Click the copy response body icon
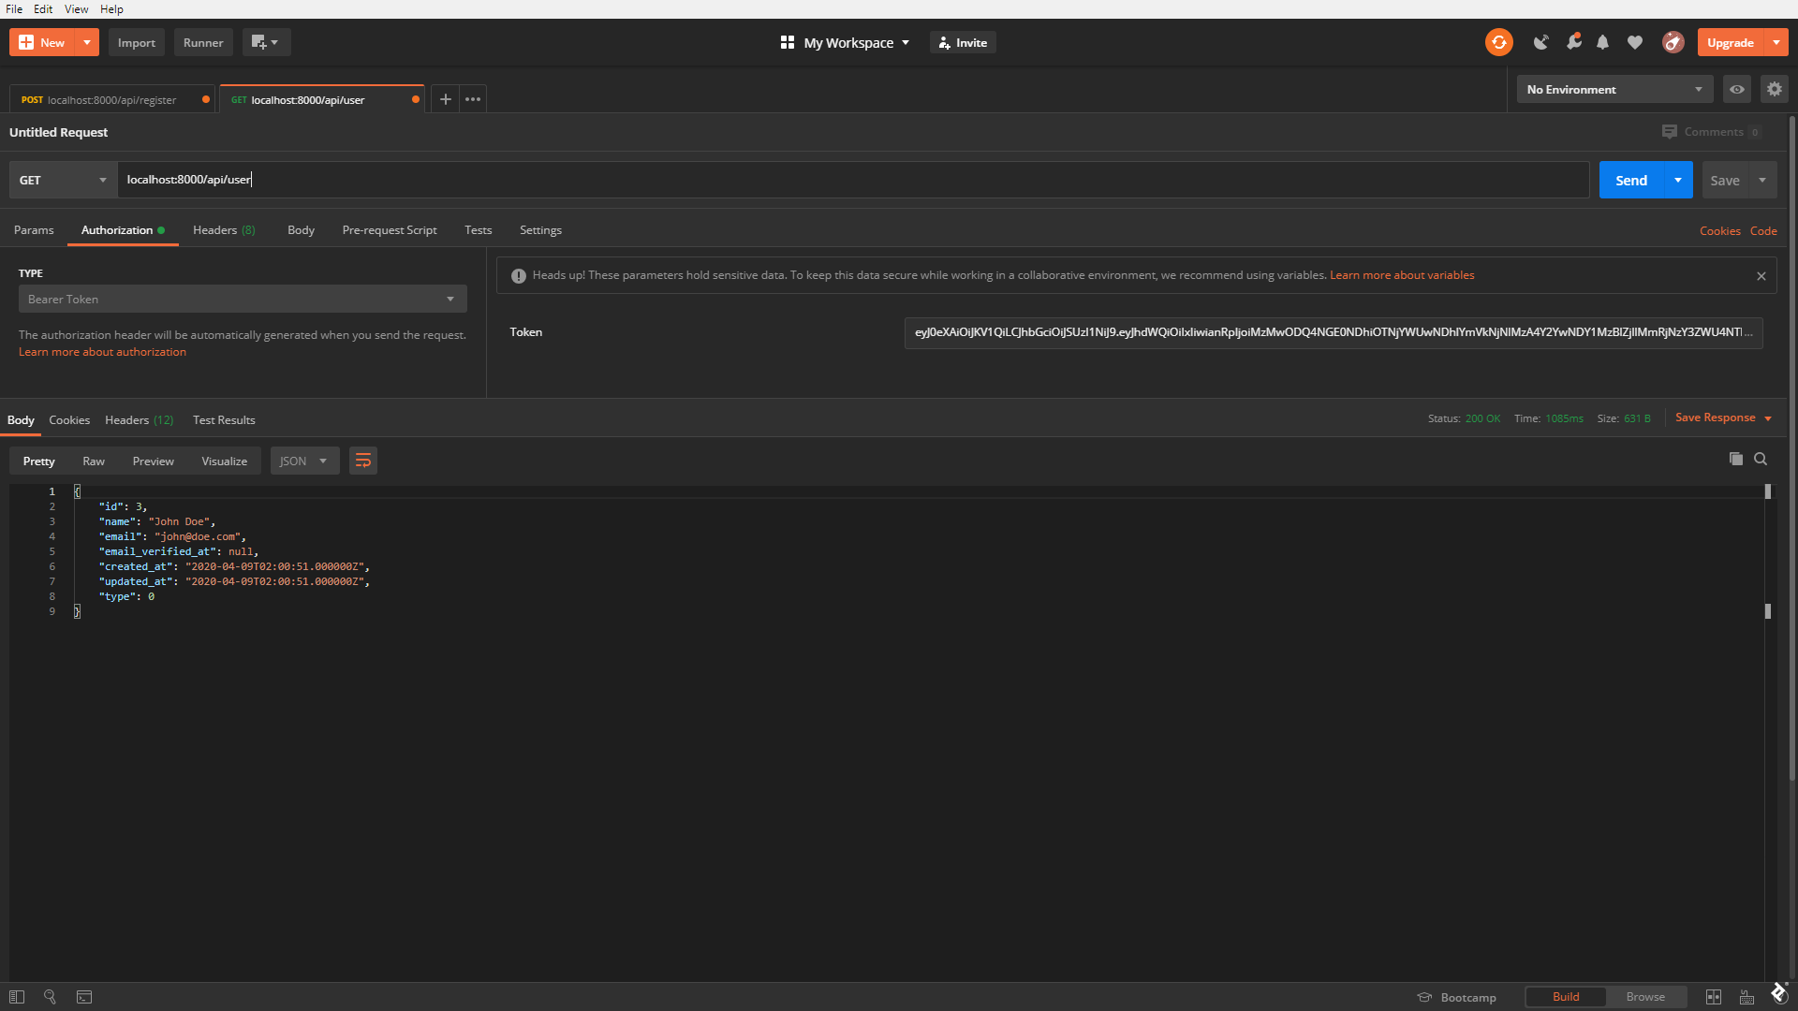1798x1011 pixels. click(1735, 460)
